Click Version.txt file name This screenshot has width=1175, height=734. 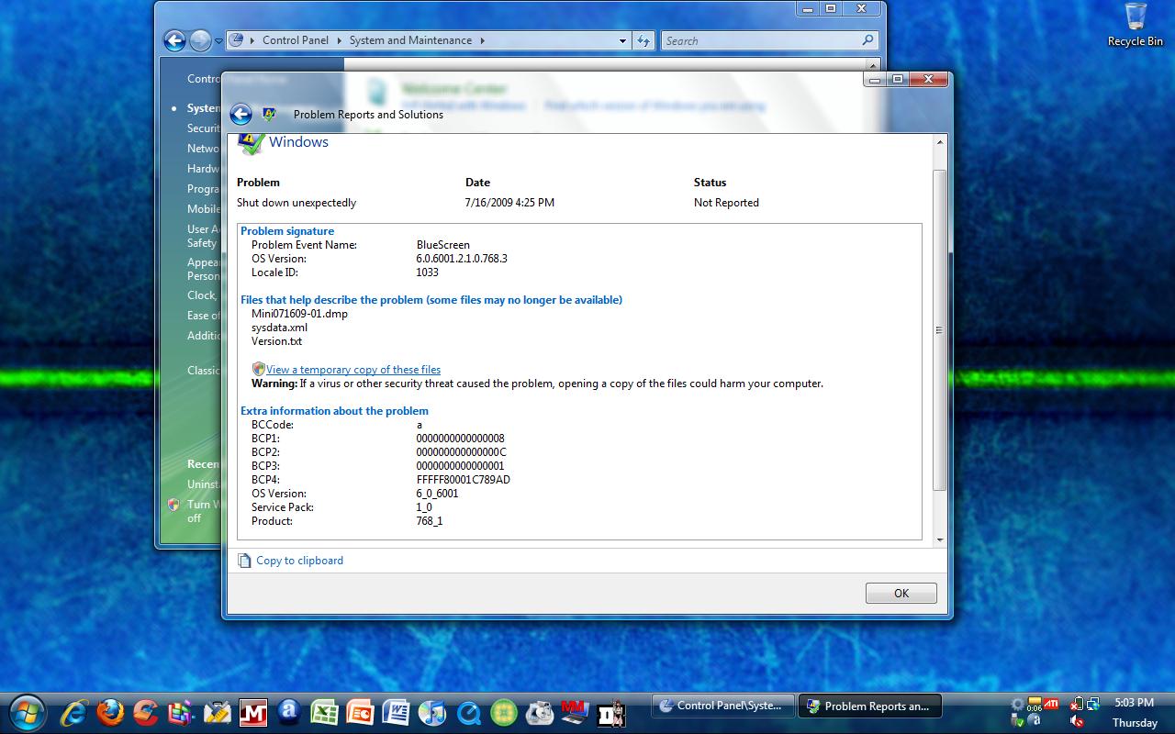coord(276,341)
